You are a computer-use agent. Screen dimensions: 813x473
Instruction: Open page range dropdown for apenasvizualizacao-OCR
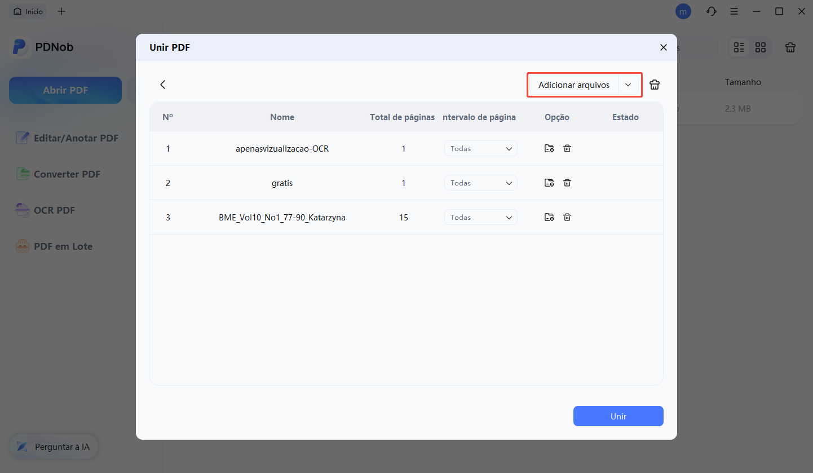point(480,149)
